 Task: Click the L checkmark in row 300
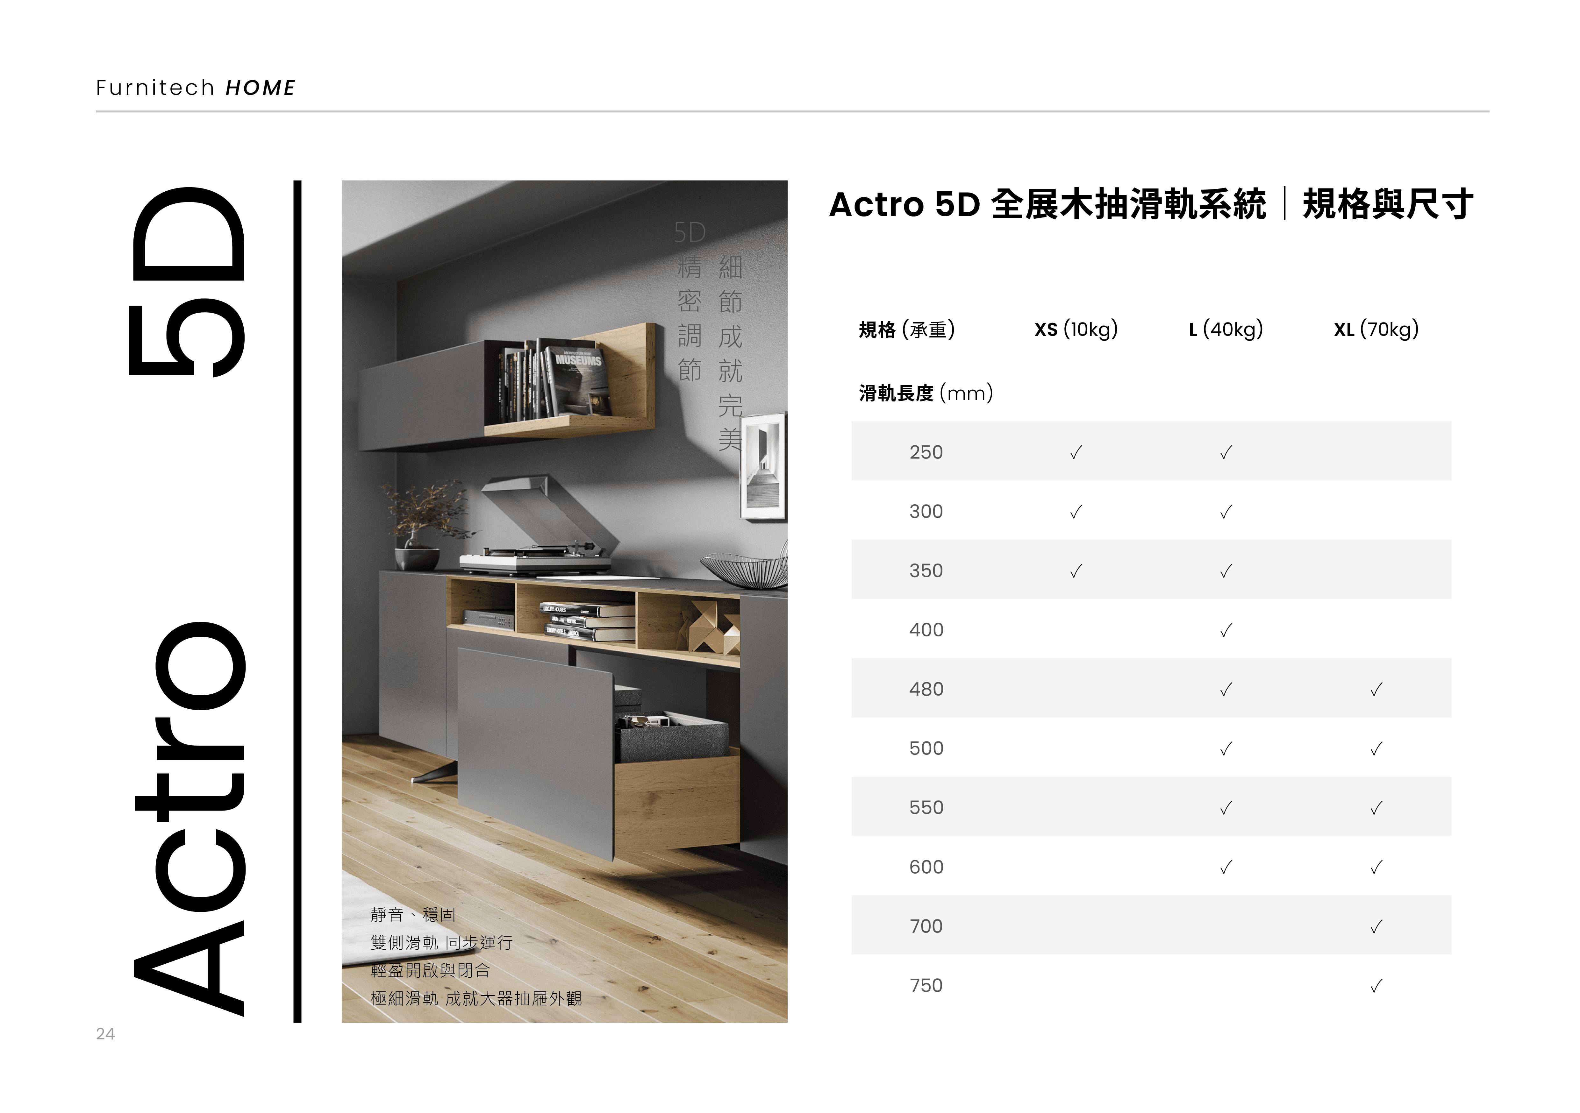[1226, 512]
